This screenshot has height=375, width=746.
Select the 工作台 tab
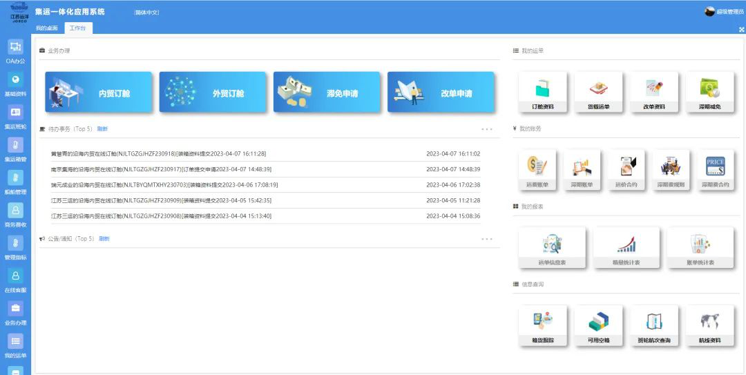tap(78, 28)
